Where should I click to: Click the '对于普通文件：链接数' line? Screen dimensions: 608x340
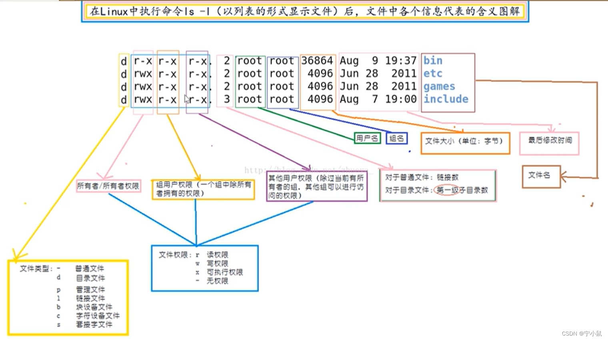422,177
